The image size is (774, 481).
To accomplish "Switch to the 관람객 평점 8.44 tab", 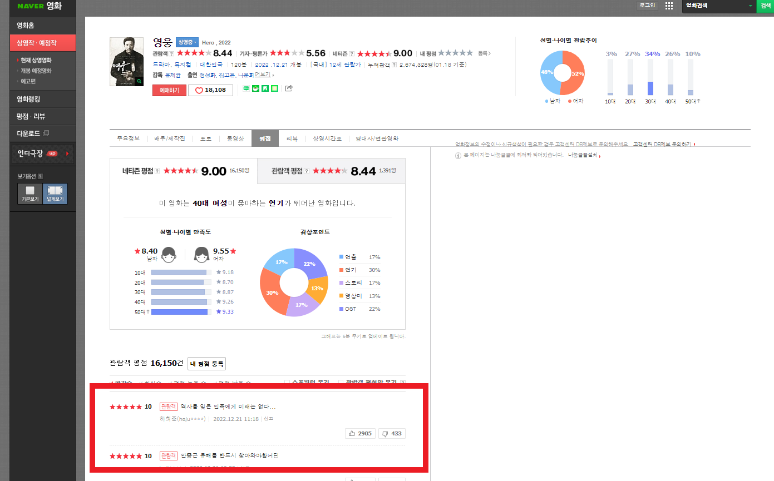I will [331, 171].
